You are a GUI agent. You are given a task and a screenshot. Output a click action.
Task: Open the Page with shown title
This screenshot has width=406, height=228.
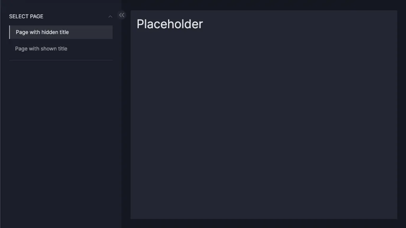pos(41,48)
